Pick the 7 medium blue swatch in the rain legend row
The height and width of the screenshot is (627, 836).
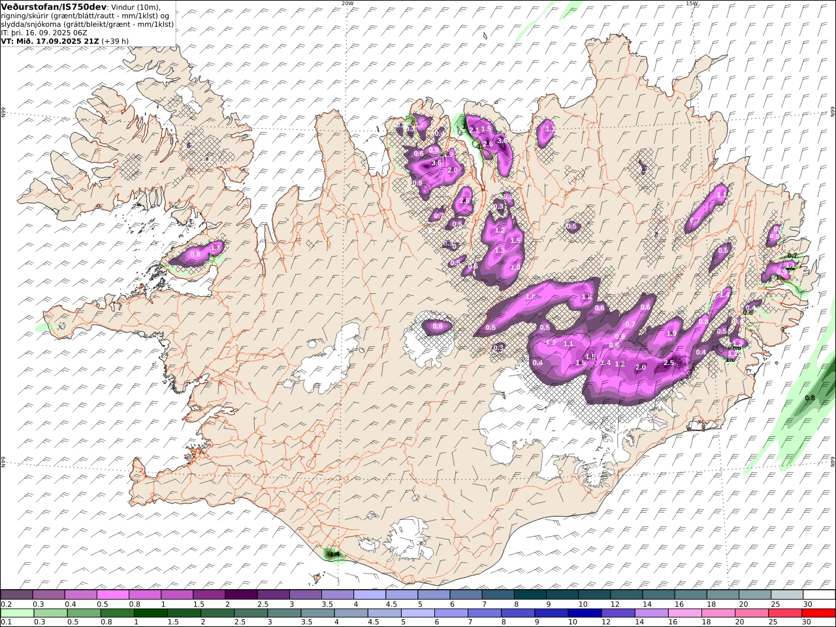pyautogui.click(x=484, y=613)
